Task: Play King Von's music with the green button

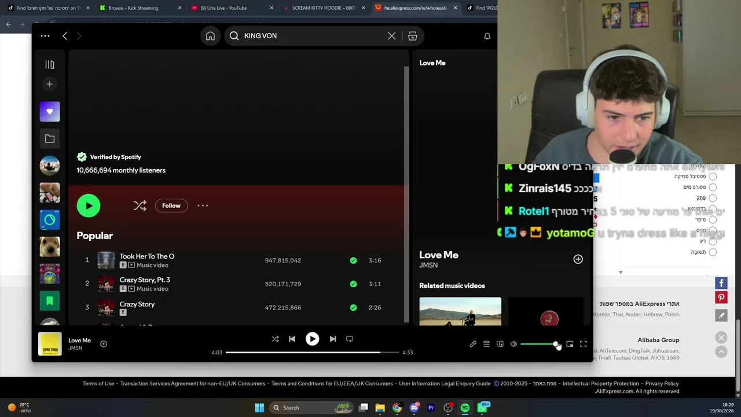Action: click(x=89, y=206)
